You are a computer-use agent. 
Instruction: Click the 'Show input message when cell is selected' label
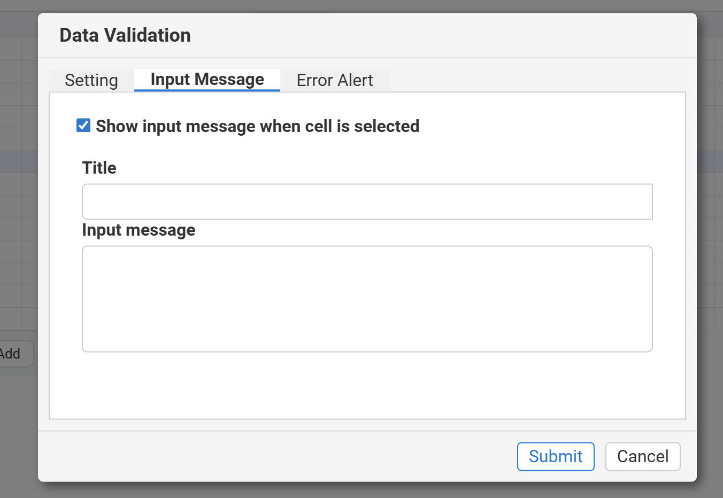coord(257,127)
